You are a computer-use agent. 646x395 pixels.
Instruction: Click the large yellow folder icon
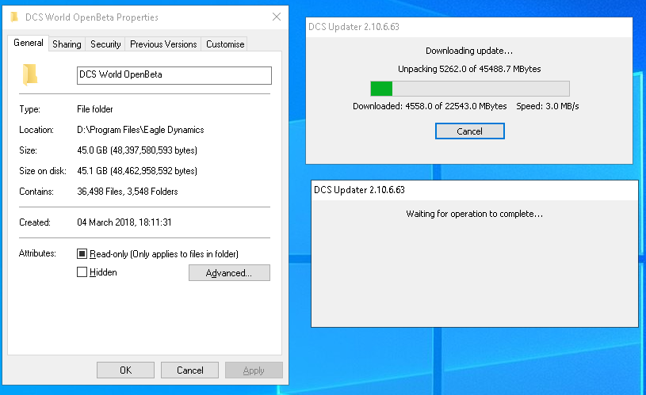pyautogui.click(x=30, y=75)
